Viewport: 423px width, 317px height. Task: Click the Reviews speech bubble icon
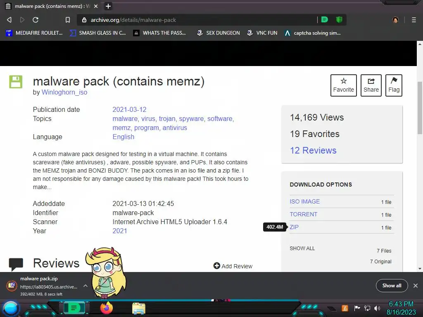[x=16, y=264]
